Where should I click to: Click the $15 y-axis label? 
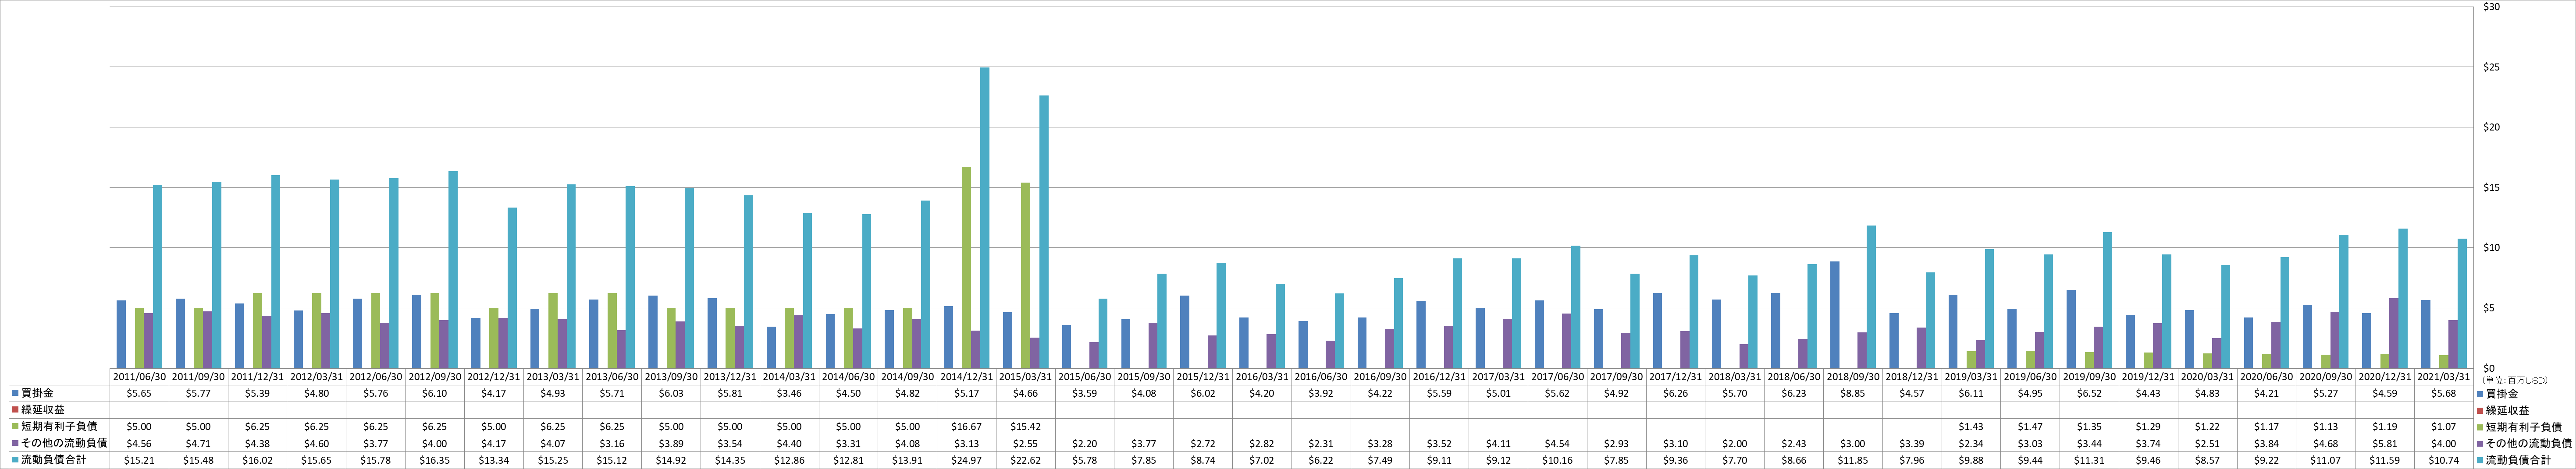tap(2491, 187)
